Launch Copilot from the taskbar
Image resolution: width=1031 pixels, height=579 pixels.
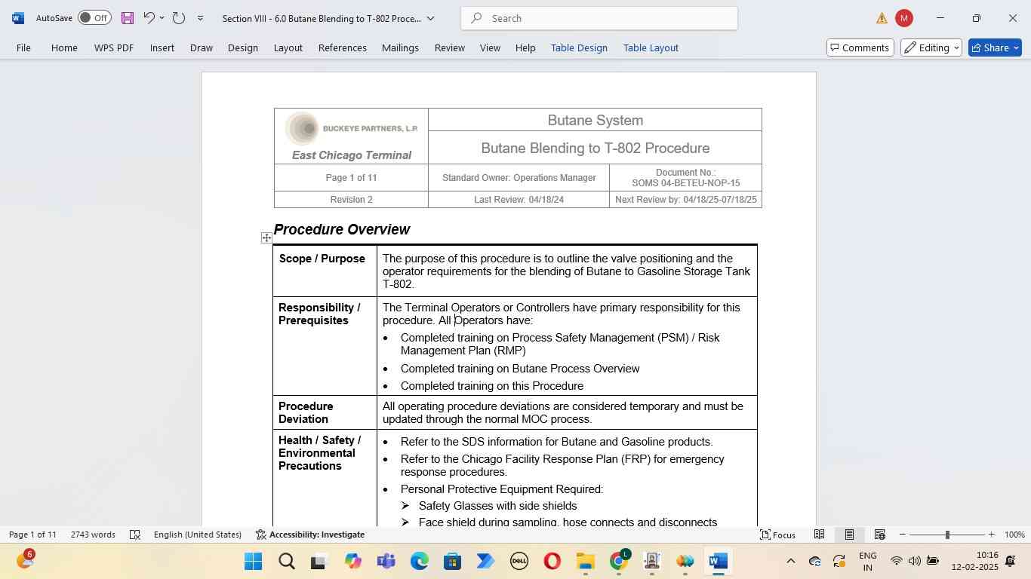tap(352, 562)
